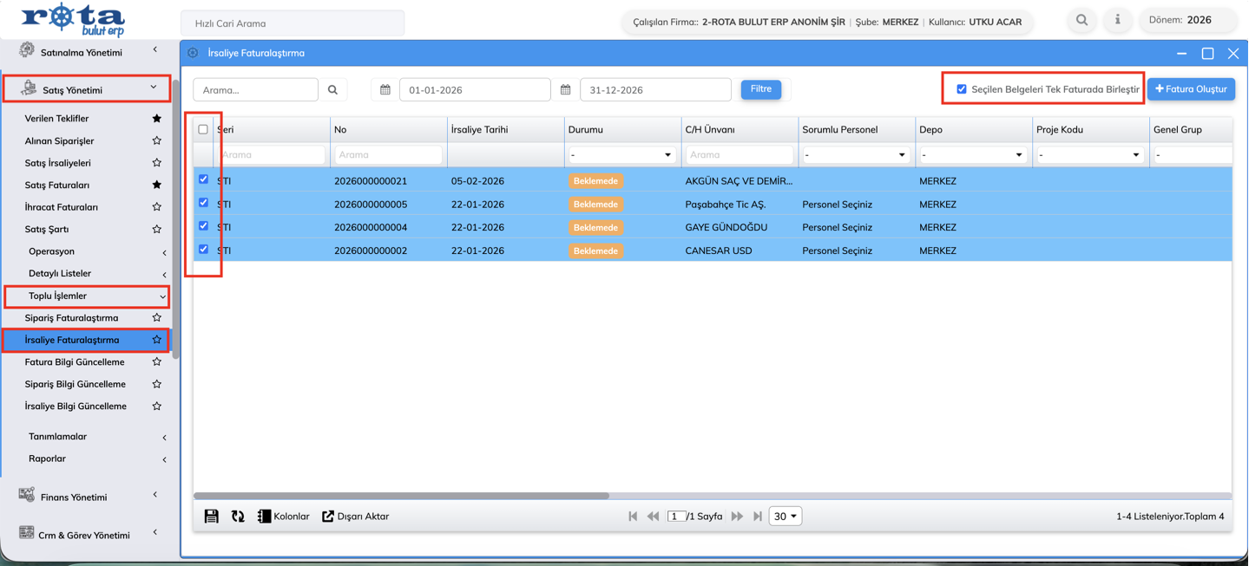1249x566 pixels.
Task: Open the info icon in top bar
Action: coord(1117,20)
